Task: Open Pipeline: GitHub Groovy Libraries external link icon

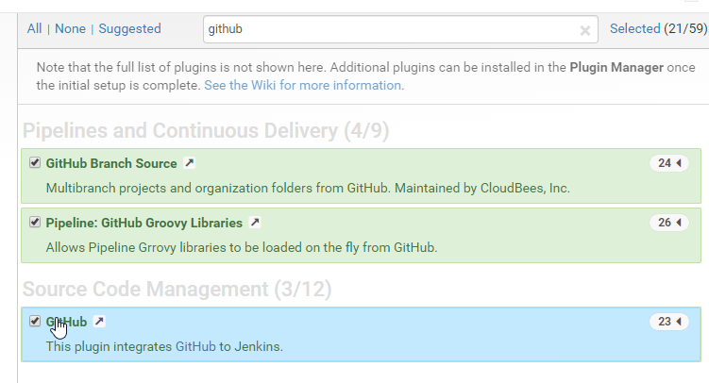Action: [255, 223]
